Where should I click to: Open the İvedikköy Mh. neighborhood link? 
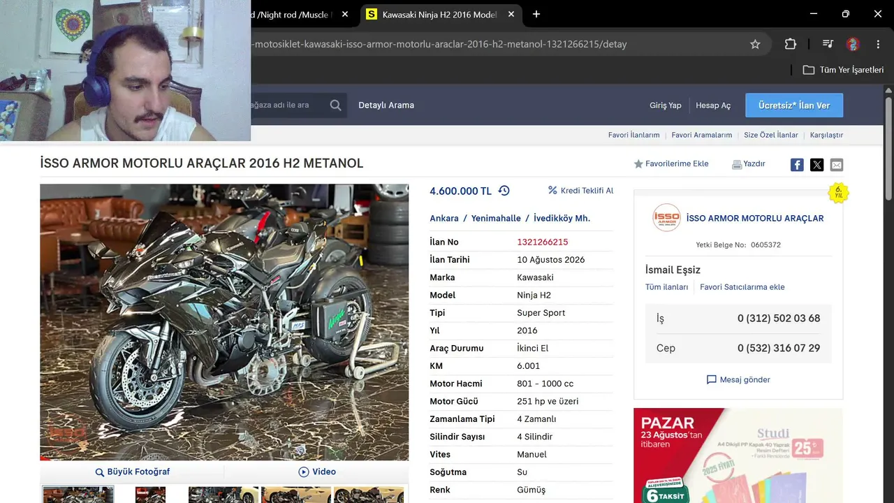562,219
